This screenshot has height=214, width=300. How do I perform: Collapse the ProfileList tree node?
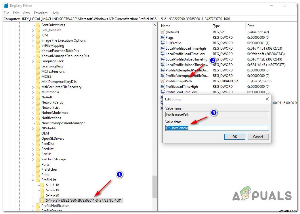pyautogui.click(x=33, y=180)
